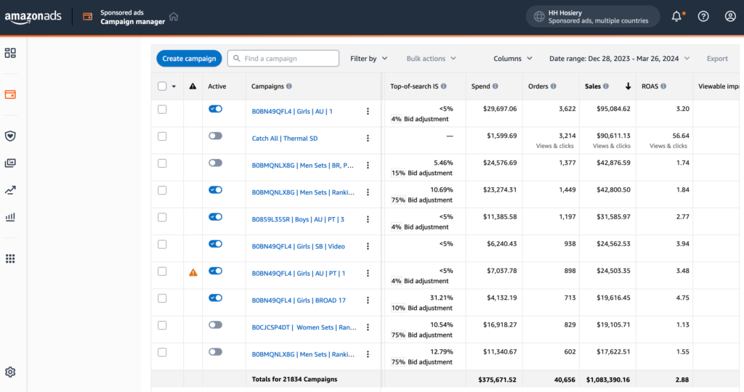Click the Find a campaign search field
Screen dimensions: 744x392
283,59
